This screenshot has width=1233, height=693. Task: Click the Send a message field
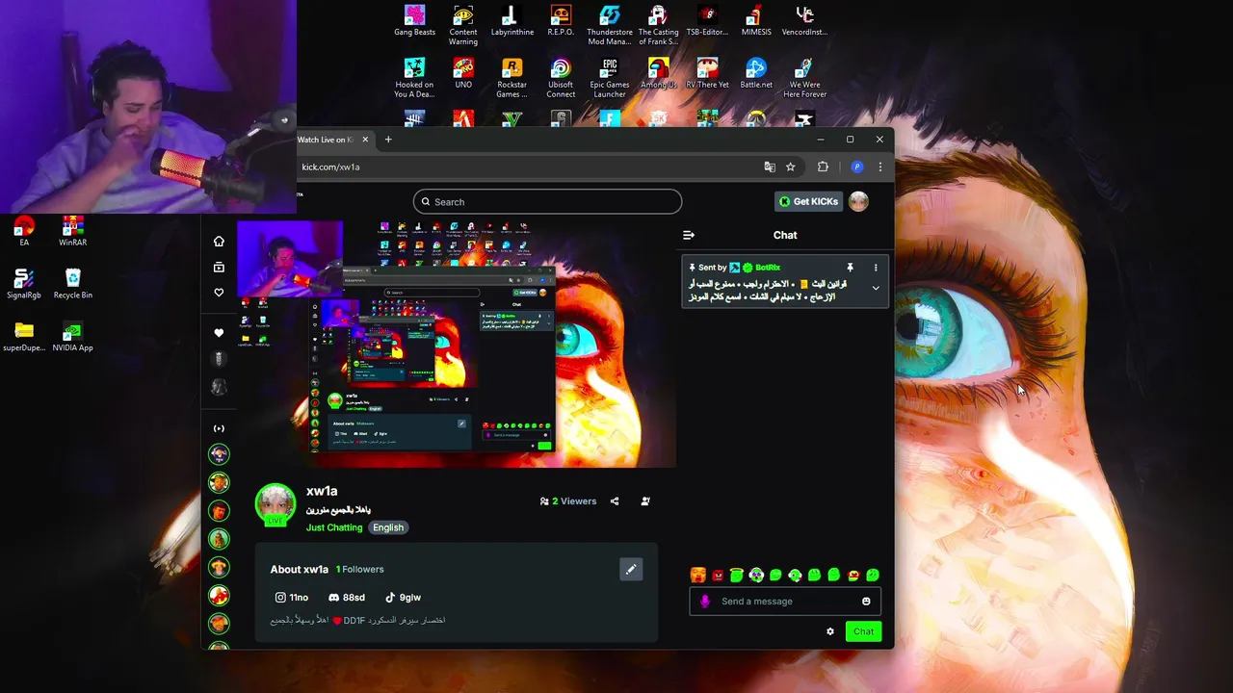click(785, 602)
